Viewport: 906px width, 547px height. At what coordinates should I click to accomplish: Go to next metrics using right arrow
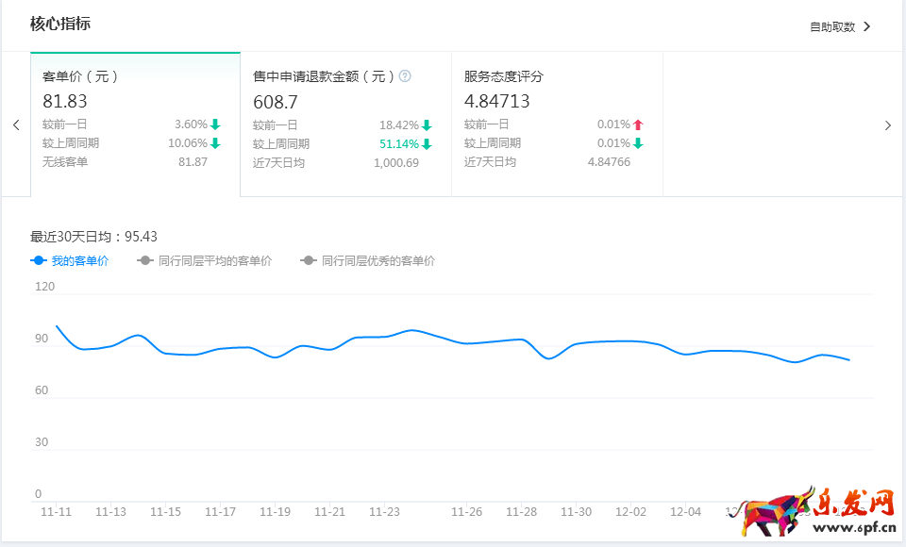click(887, 125)
